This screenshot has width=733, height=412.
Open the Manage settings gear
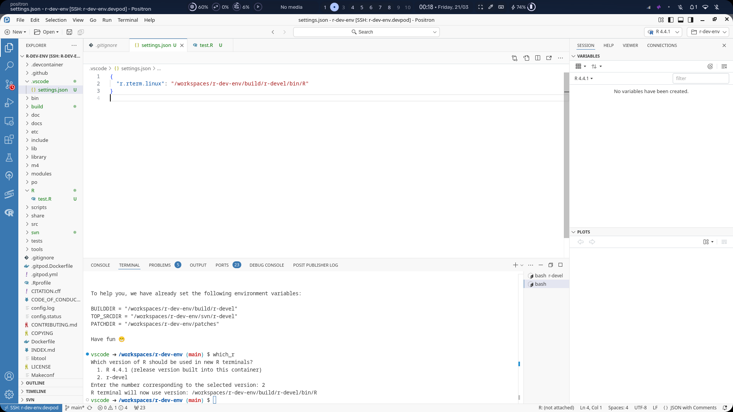(9, 394)
